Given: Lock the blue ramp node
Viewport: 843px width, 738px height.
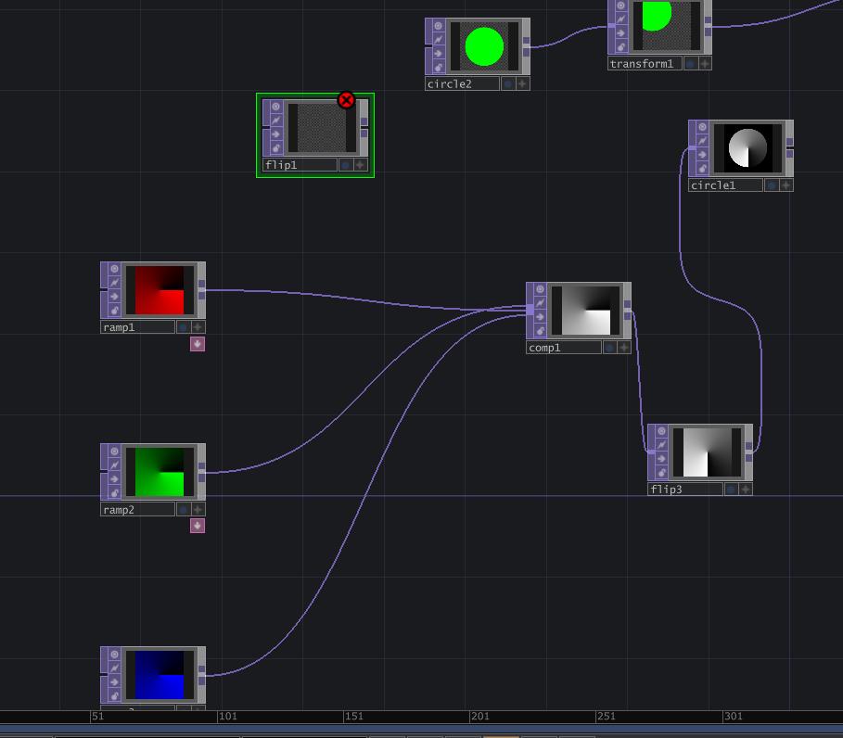Looking at the screenshot, I should pos(114,696).
